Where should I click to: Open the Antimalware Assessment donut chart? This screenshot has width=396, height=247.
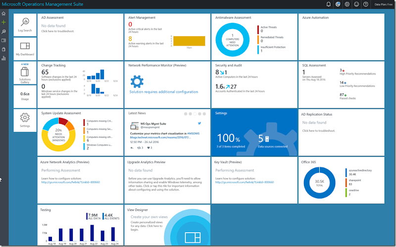[232, 40]
